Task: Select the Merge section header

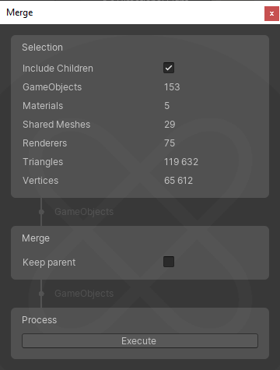Action: click(x=36, y=238)
